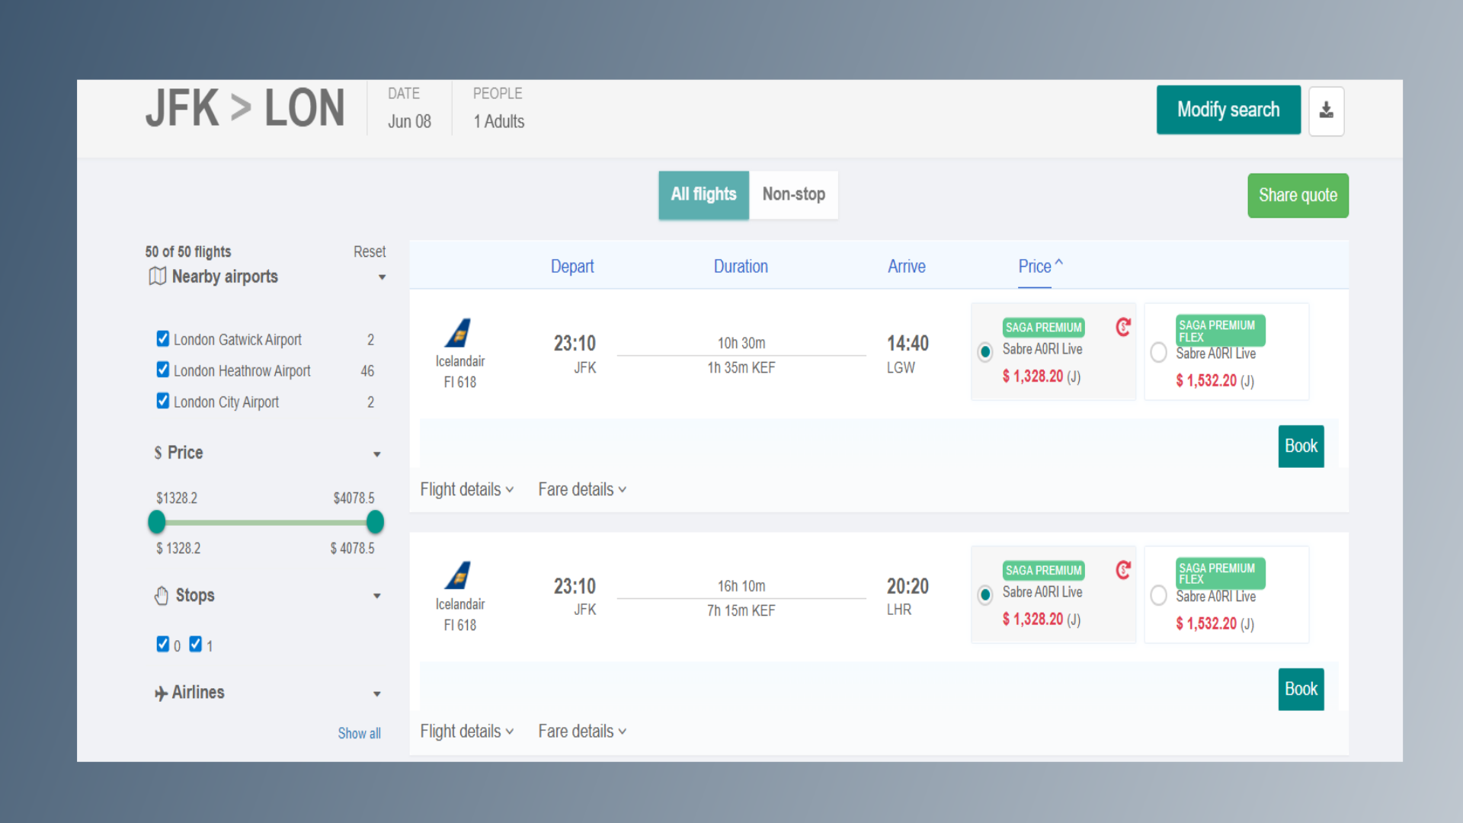Screen dimensions: 1463x823
Task: Click the refund icon on first Saga Premium fare
Action: pos(1122,327)
